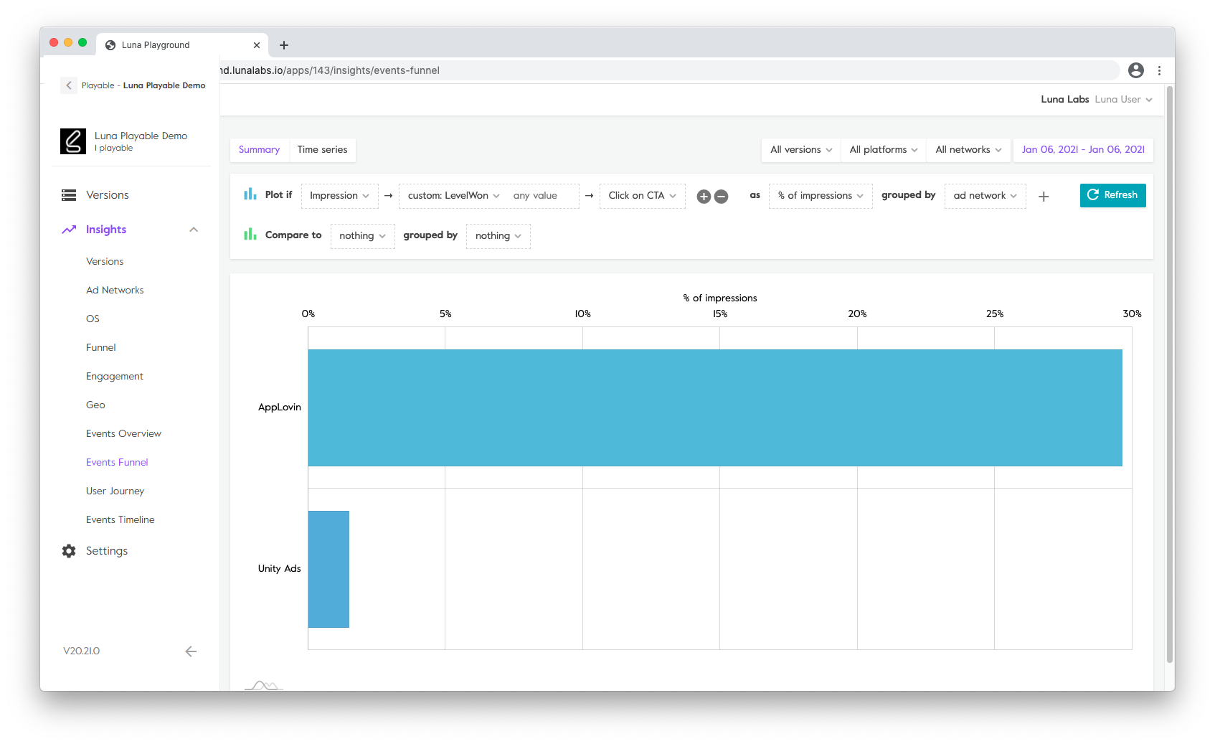This screenshot has width=1215, height=744.
Task: Go to Versions under Insights
Action: [x=105, y=262]
